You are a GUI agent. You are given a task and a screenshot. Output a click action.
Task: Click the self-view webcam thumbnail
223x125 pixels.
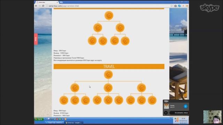[x=212, y=117]
